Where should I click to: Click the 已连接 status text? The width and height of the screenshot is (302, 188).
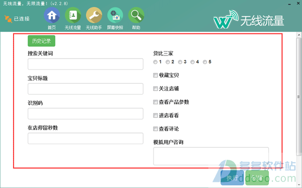pos(22,19)
